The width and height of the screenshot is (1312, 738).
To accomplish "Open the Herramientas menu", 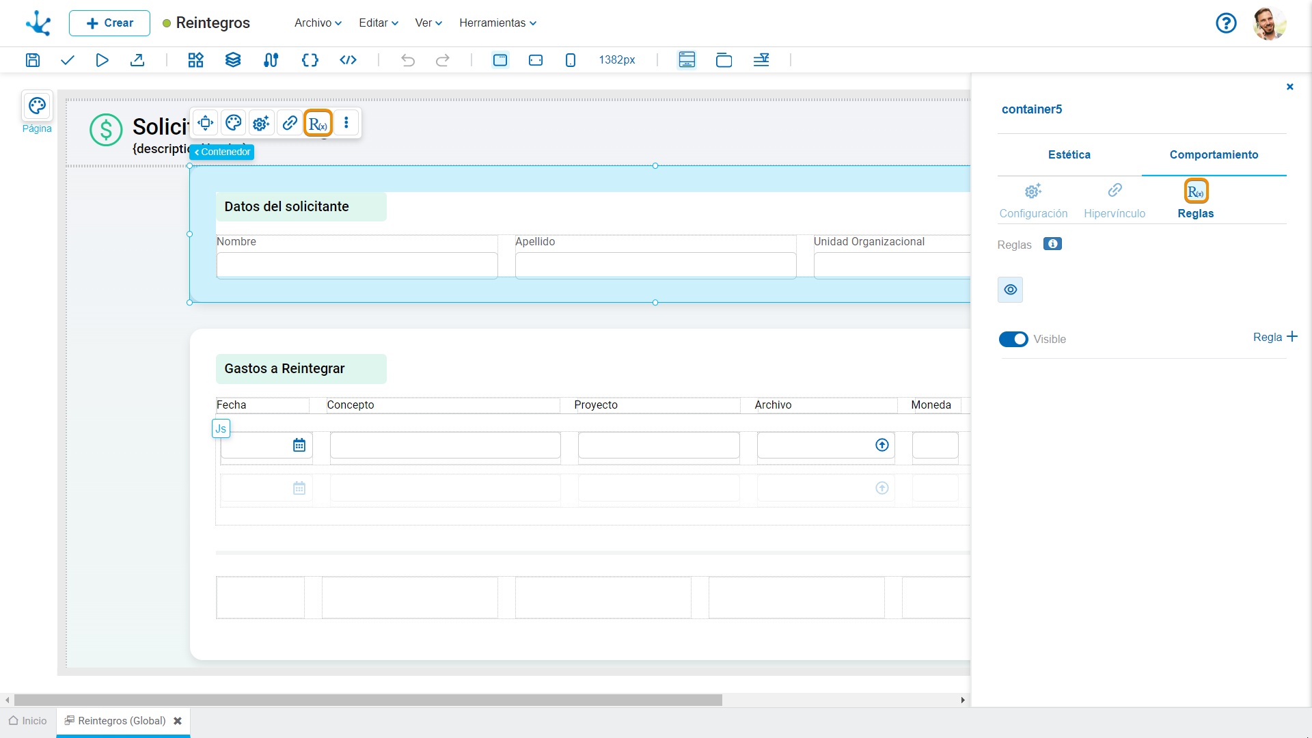I will pyautogui.click(x=497, y=23).
